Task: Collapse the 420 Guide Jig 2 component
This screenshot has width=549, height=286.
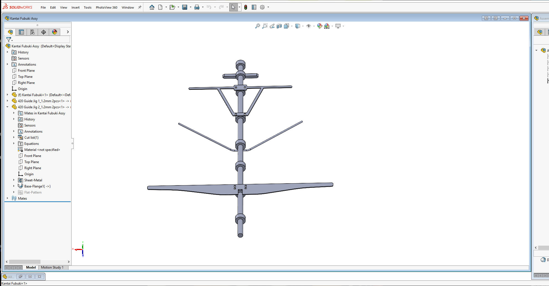Action: click(7, 107)
